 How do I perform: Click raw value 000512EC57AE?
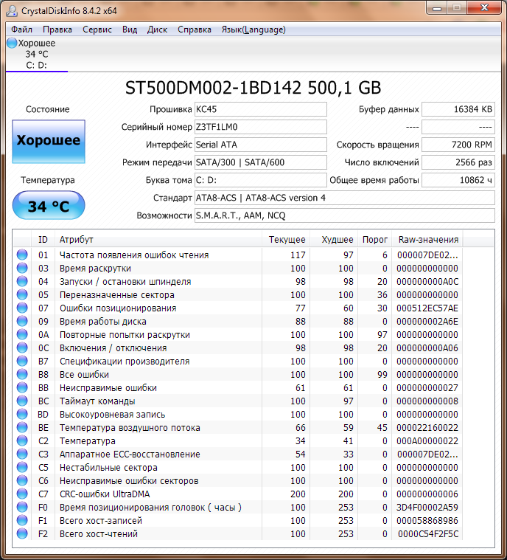tap(427, 308)
